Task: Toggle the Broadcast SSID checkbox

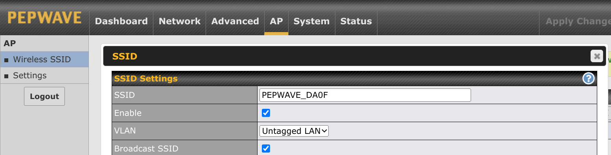Action: 266,148
